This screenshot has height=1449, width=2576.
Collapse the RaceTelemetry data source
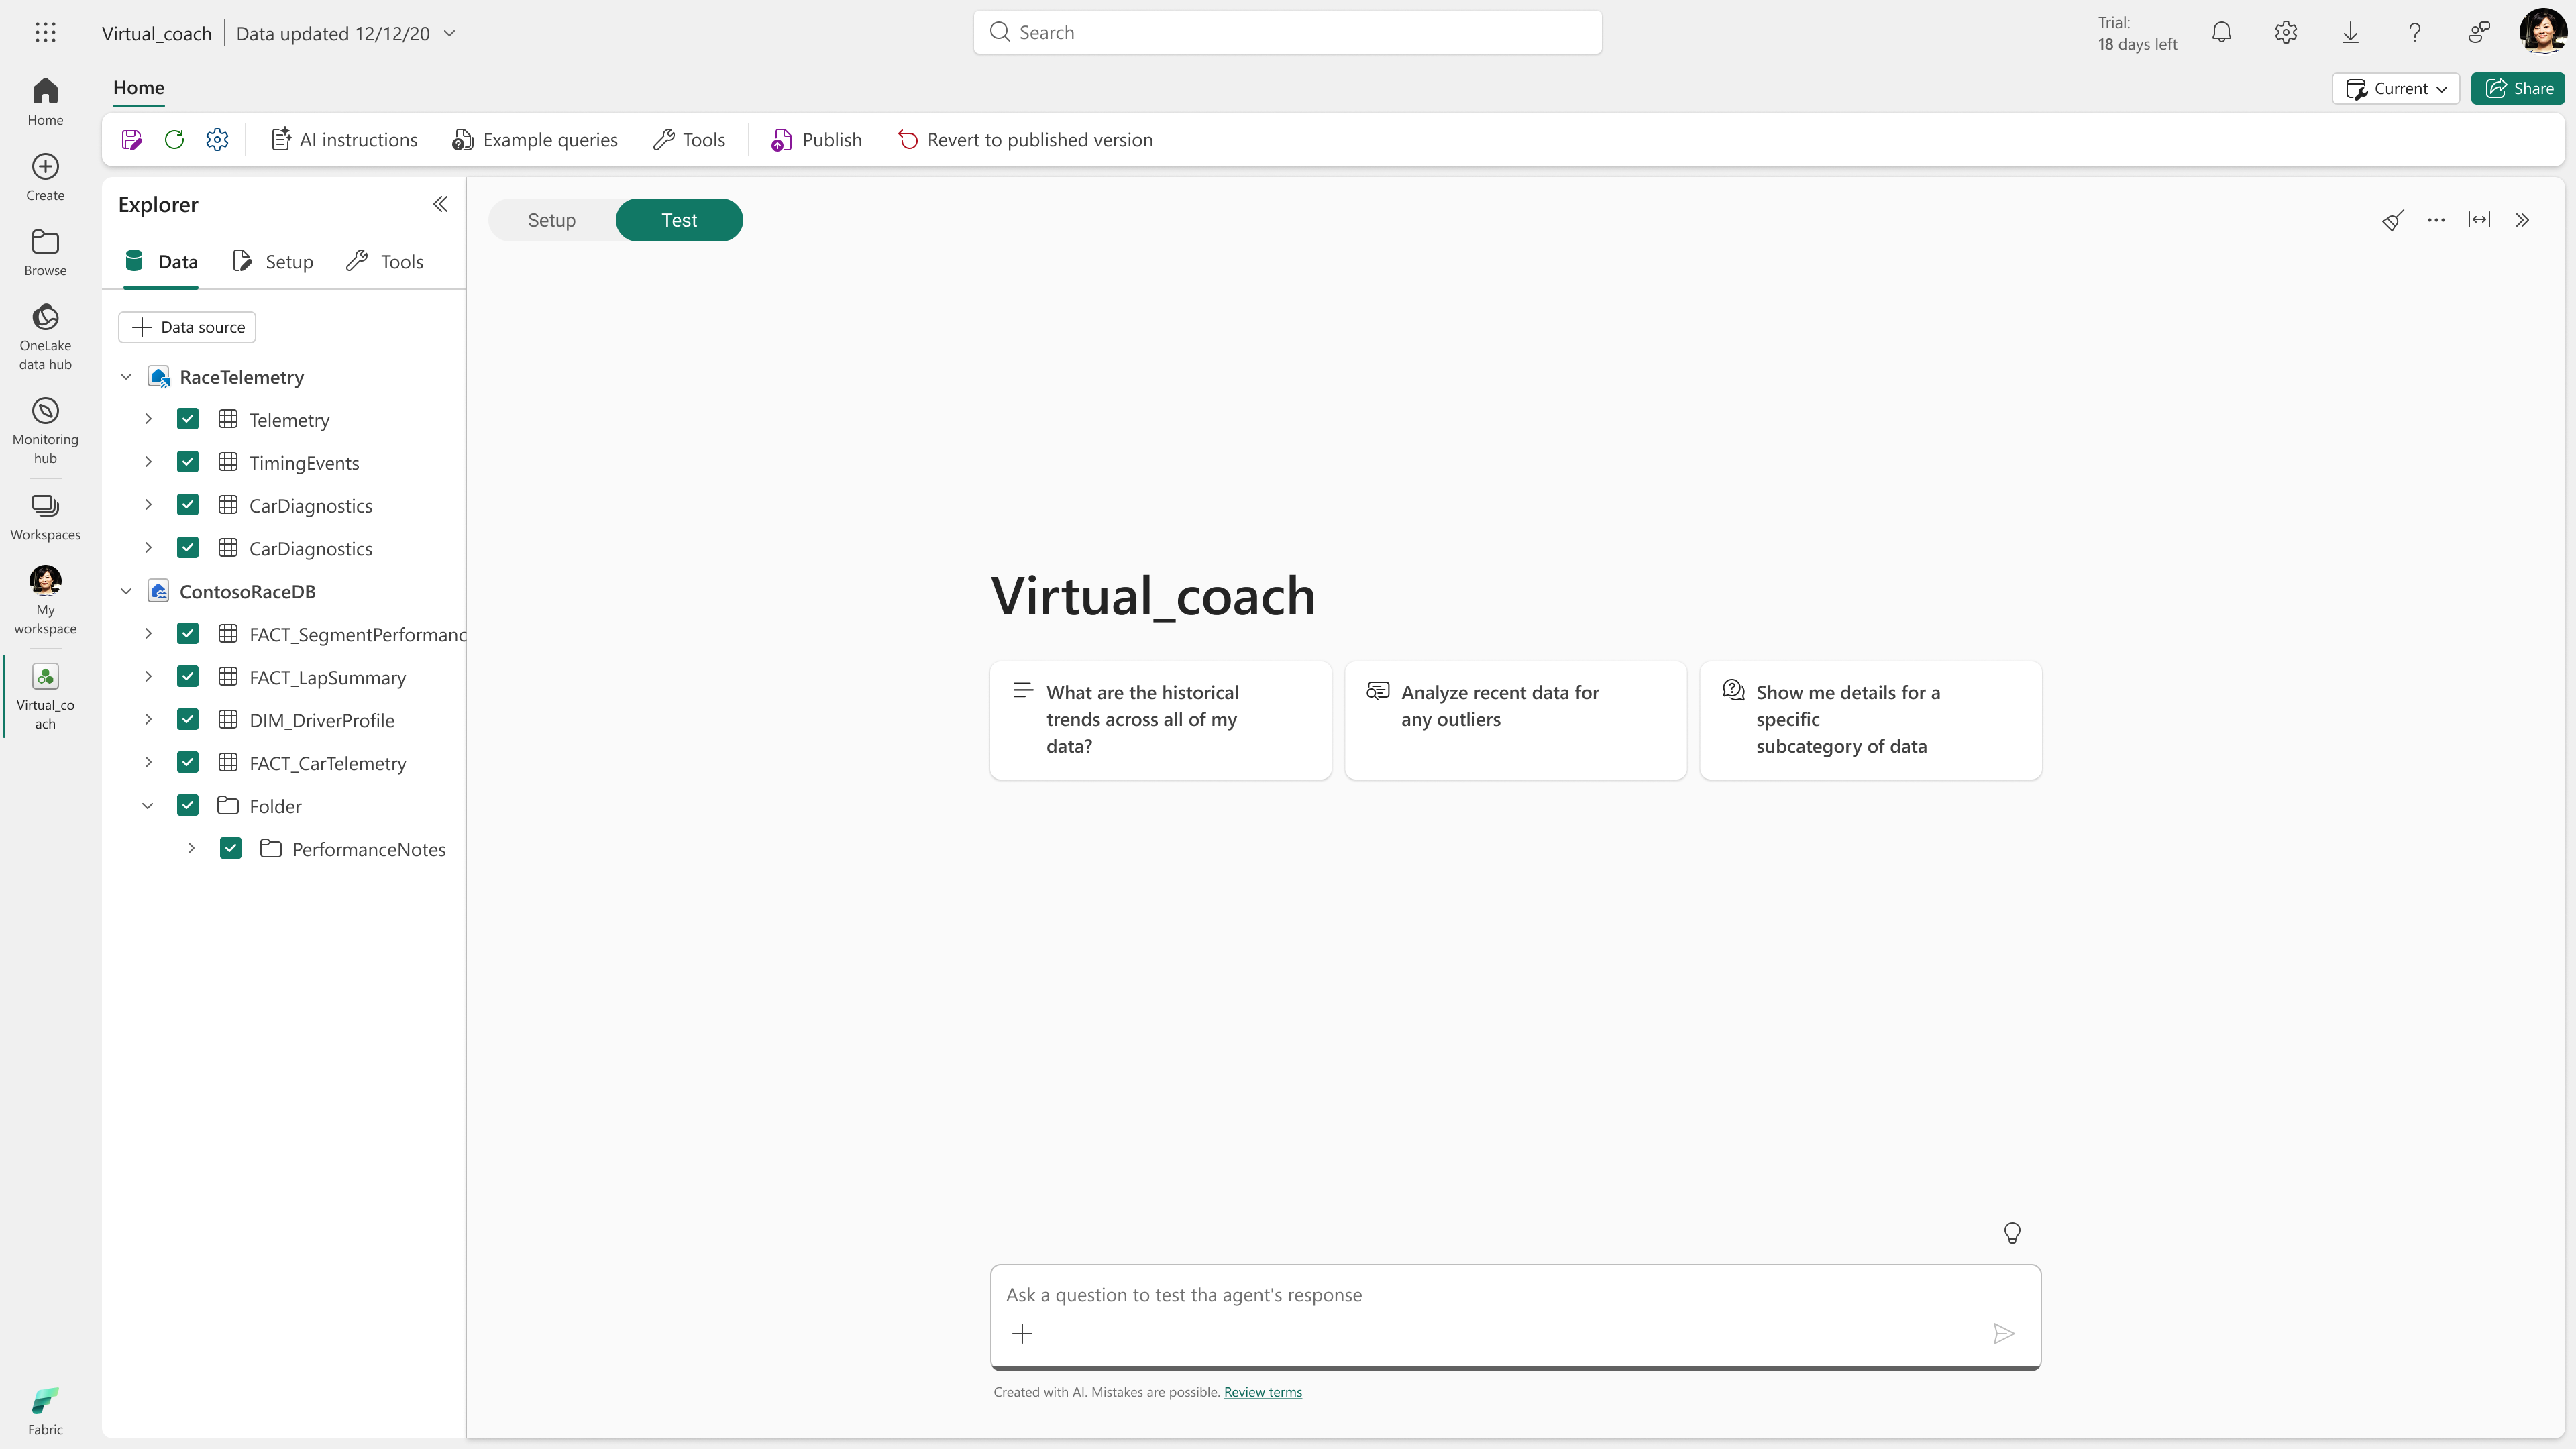[x=126, y=377]
